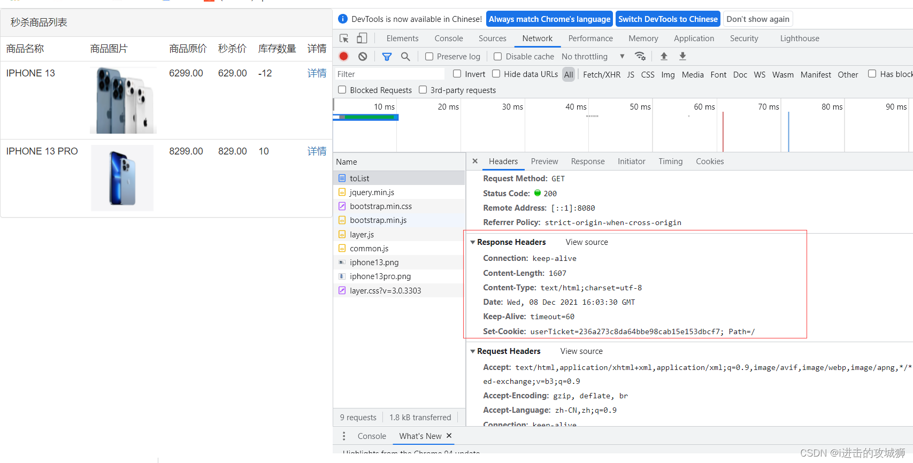
Task: Check the Has blocked cookies checkbox
Action: (x=872, y=74)
